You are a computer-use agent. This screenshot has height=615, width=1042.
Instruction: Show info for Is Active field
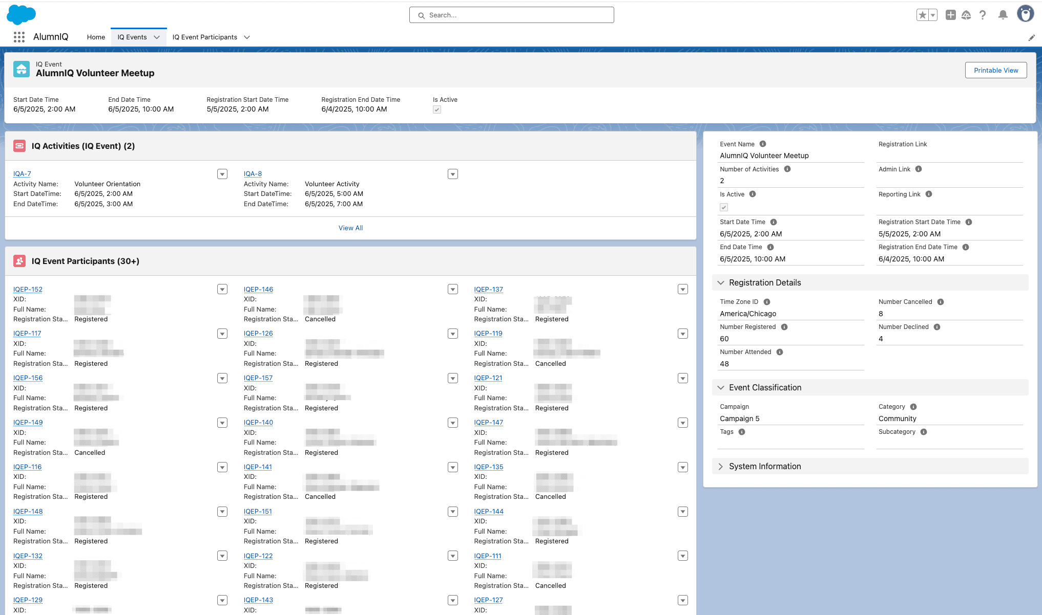753,194
